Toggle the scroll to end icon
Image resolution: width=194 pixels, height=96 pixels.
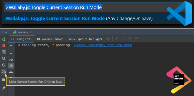(x=11, y=66)
